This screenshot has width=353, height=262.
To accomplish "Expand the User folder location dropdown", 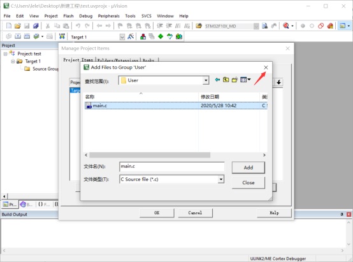I will click(206, 80).
